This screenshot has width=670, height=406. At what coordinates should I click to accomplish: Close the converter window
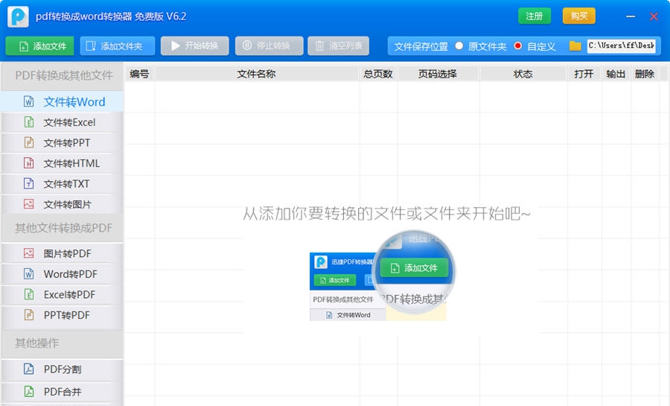point(654,16)
